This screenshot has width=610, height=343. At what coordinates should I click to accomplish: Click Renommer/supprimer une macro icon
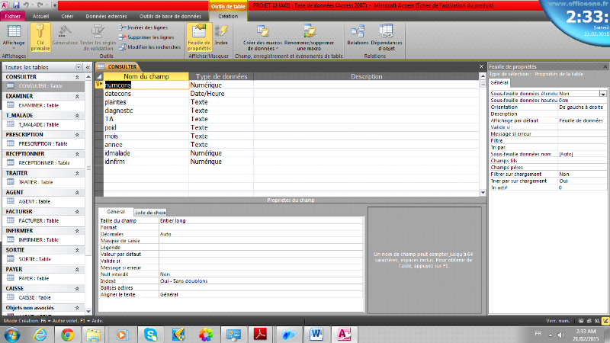310,35
